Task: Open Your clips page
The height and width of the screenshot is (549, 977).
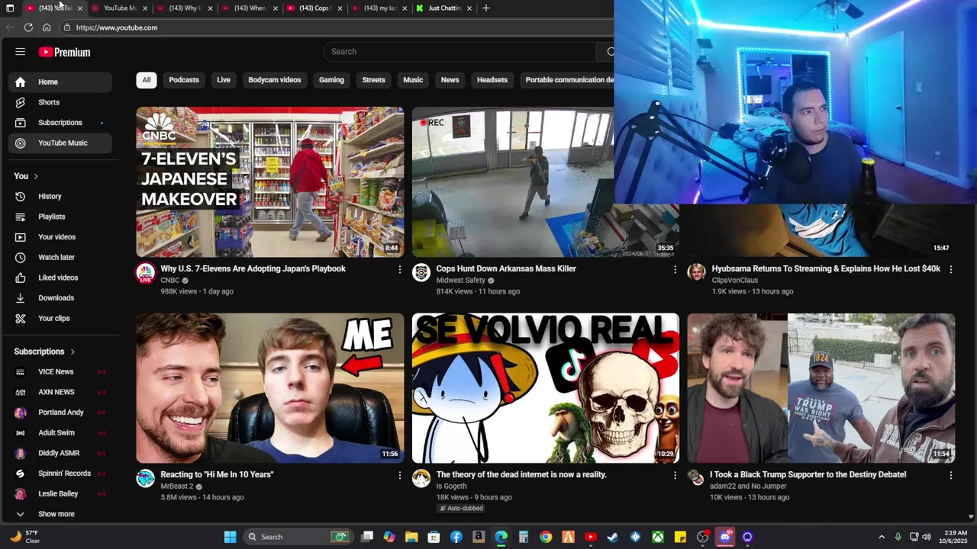Action: [60, 319]
